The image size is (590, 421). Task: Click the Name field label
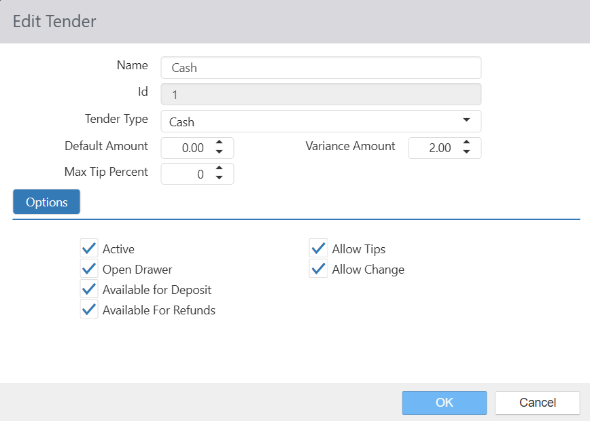tap(133, 65)
